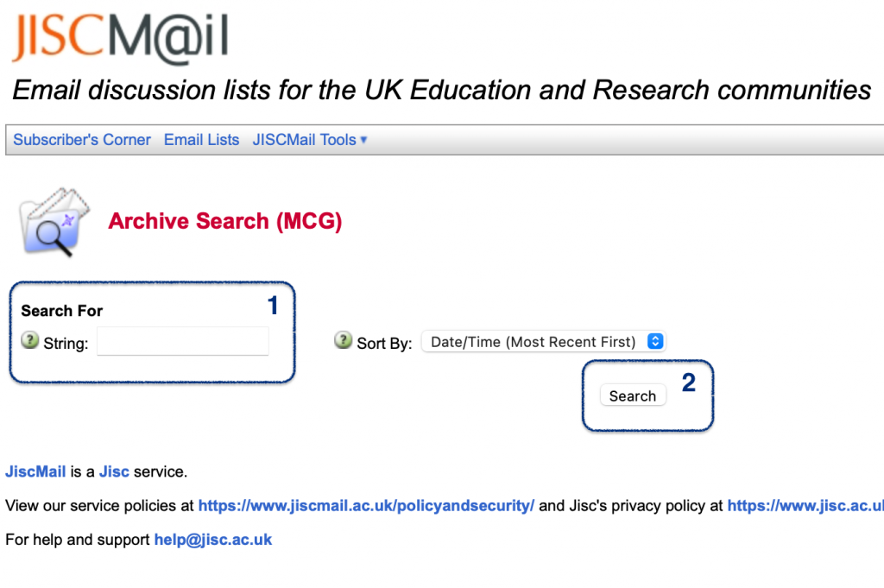This screenshot has height=588, width=884.
Task: Open the JISCMail Tools dropdown arrow
Action: tap(363, 140)
